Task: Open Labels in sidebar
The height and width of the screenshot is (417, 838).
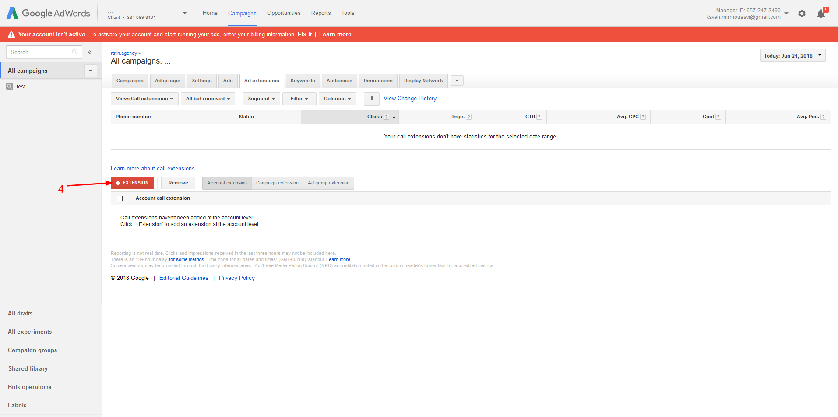Action: pos(17,406)
